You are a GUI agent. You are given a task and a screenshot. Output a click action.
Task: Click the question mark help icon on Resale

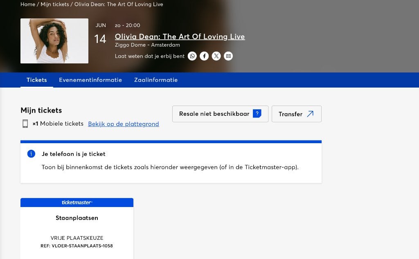257,114
